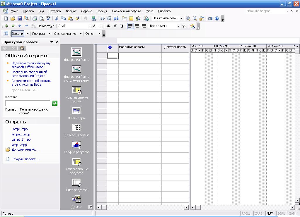This screenshot has width=300, height=217.
Task: Click the yellow Task Notes icon
Action: click(131, 18)
